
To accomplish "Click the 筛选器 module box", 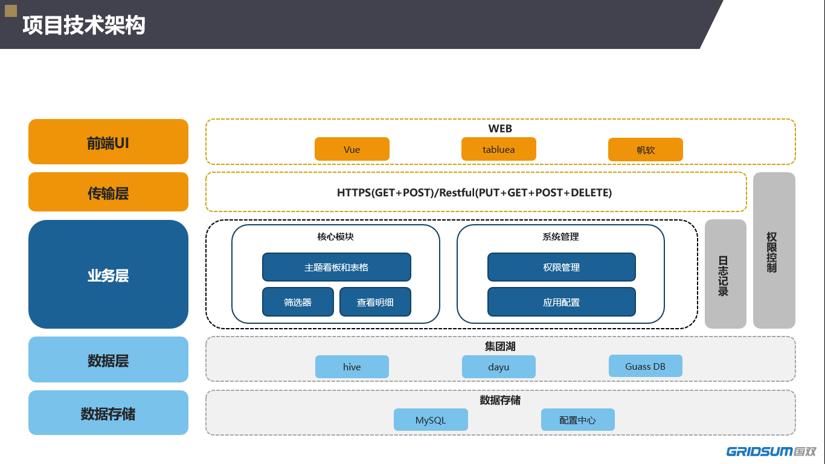I will (298, 302).
